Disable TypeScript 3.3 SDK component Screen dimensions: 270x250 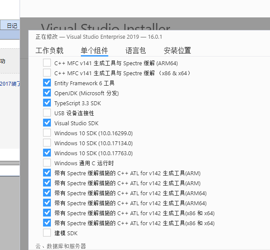pos(47,103)
